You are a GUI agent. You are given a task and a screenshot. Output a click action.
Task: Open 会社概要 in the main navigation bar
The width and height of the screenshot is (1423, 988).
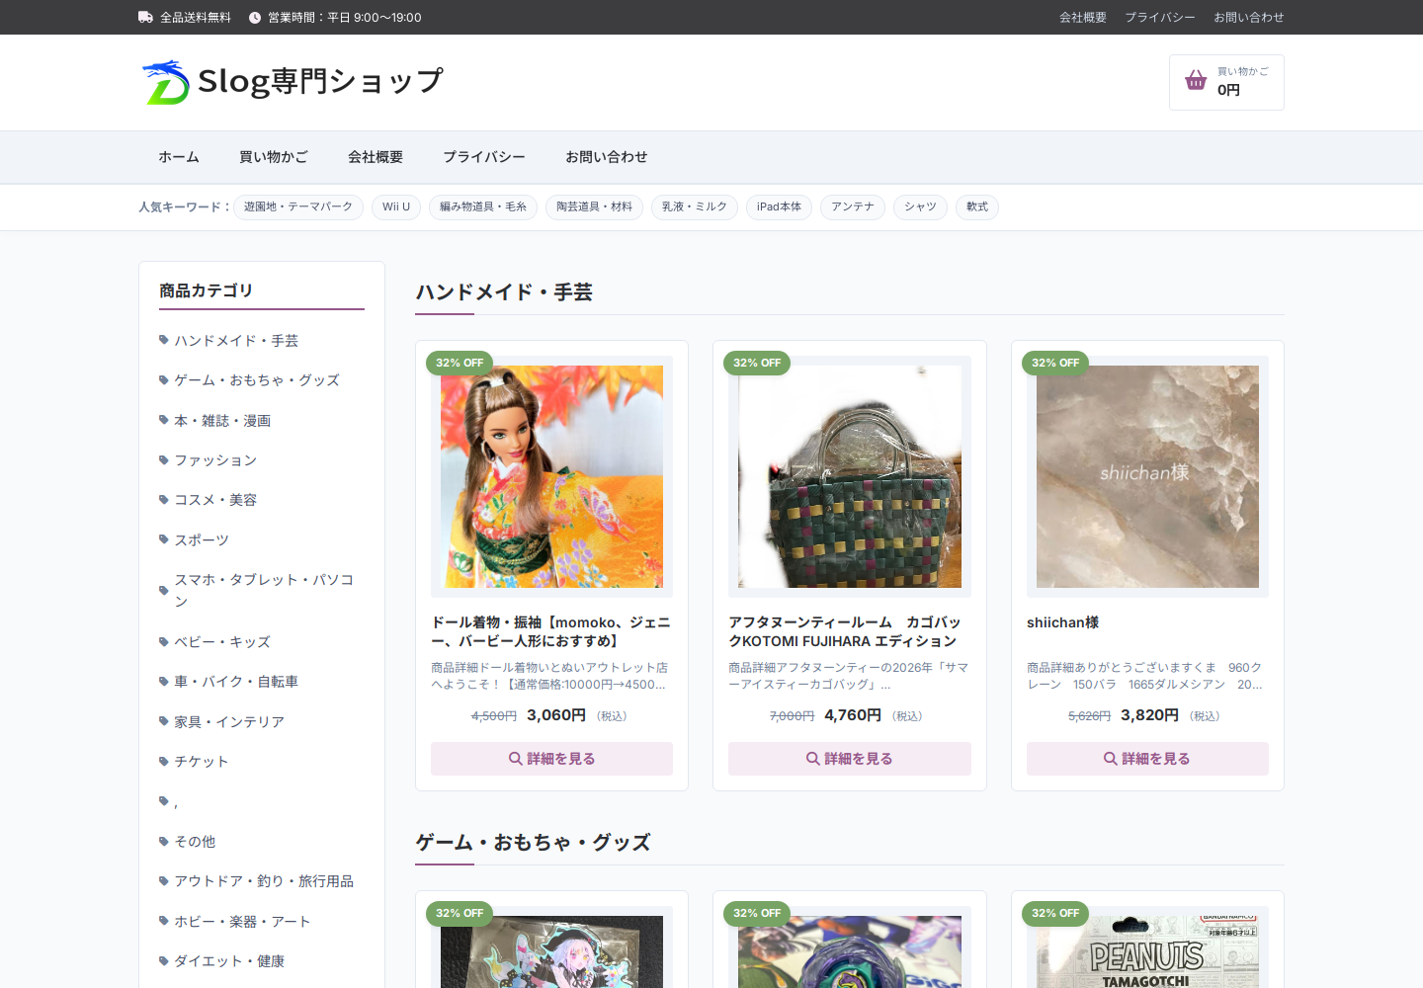[x=376, y=157]
